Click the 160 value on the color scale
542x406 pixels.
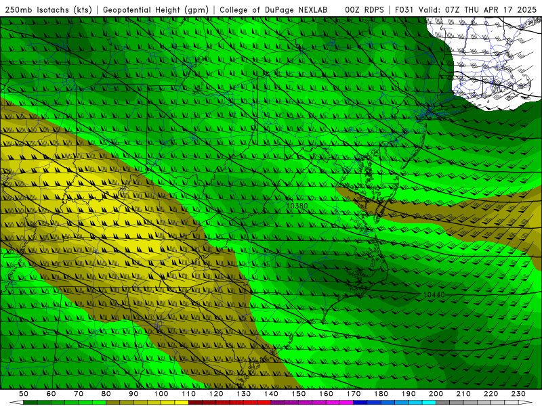[326, 394]
